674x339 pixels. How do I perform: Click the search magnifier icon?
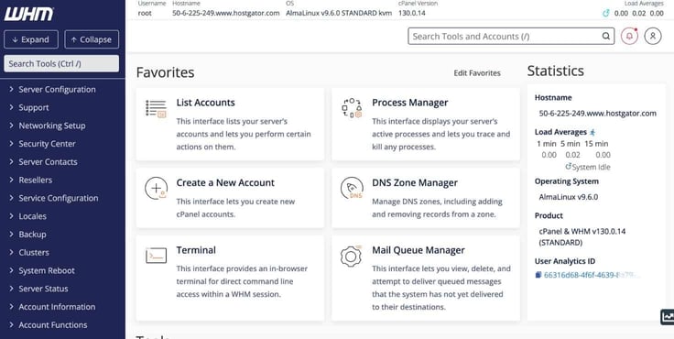click(x=605, y=36)
